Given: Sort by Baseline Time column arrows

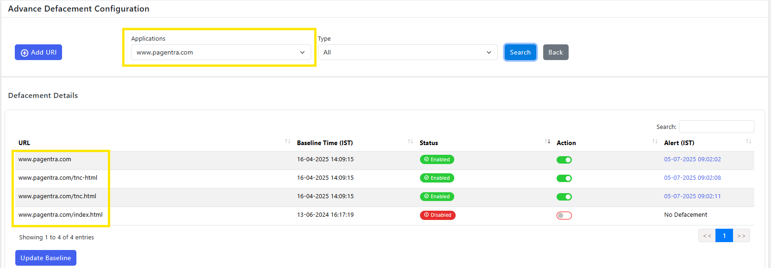Looking at the screenshot, I should (410, 141).
